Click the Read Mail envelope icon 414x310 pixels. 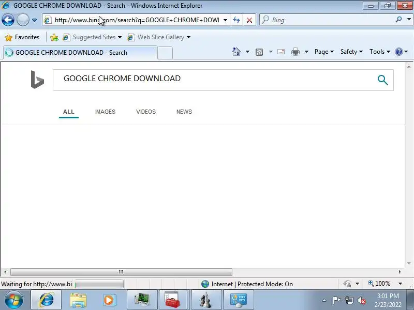pos(281,52)
